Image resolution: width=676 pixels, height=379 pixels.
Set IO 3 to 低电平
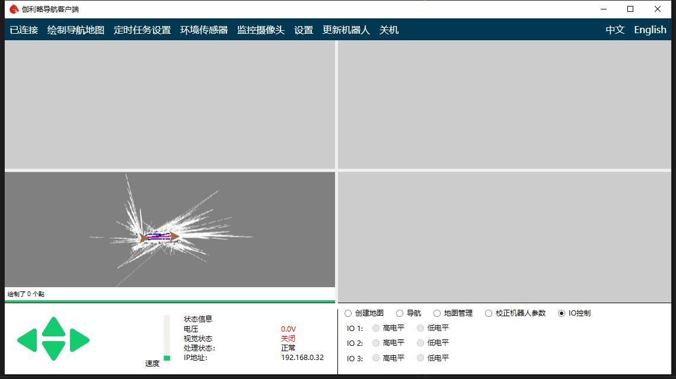420,358
